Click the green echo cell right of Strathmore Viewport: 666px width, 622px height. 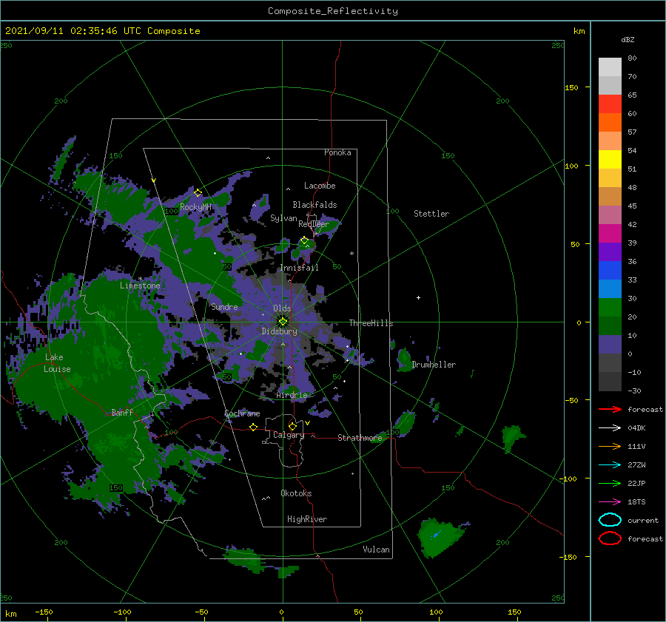404,424
